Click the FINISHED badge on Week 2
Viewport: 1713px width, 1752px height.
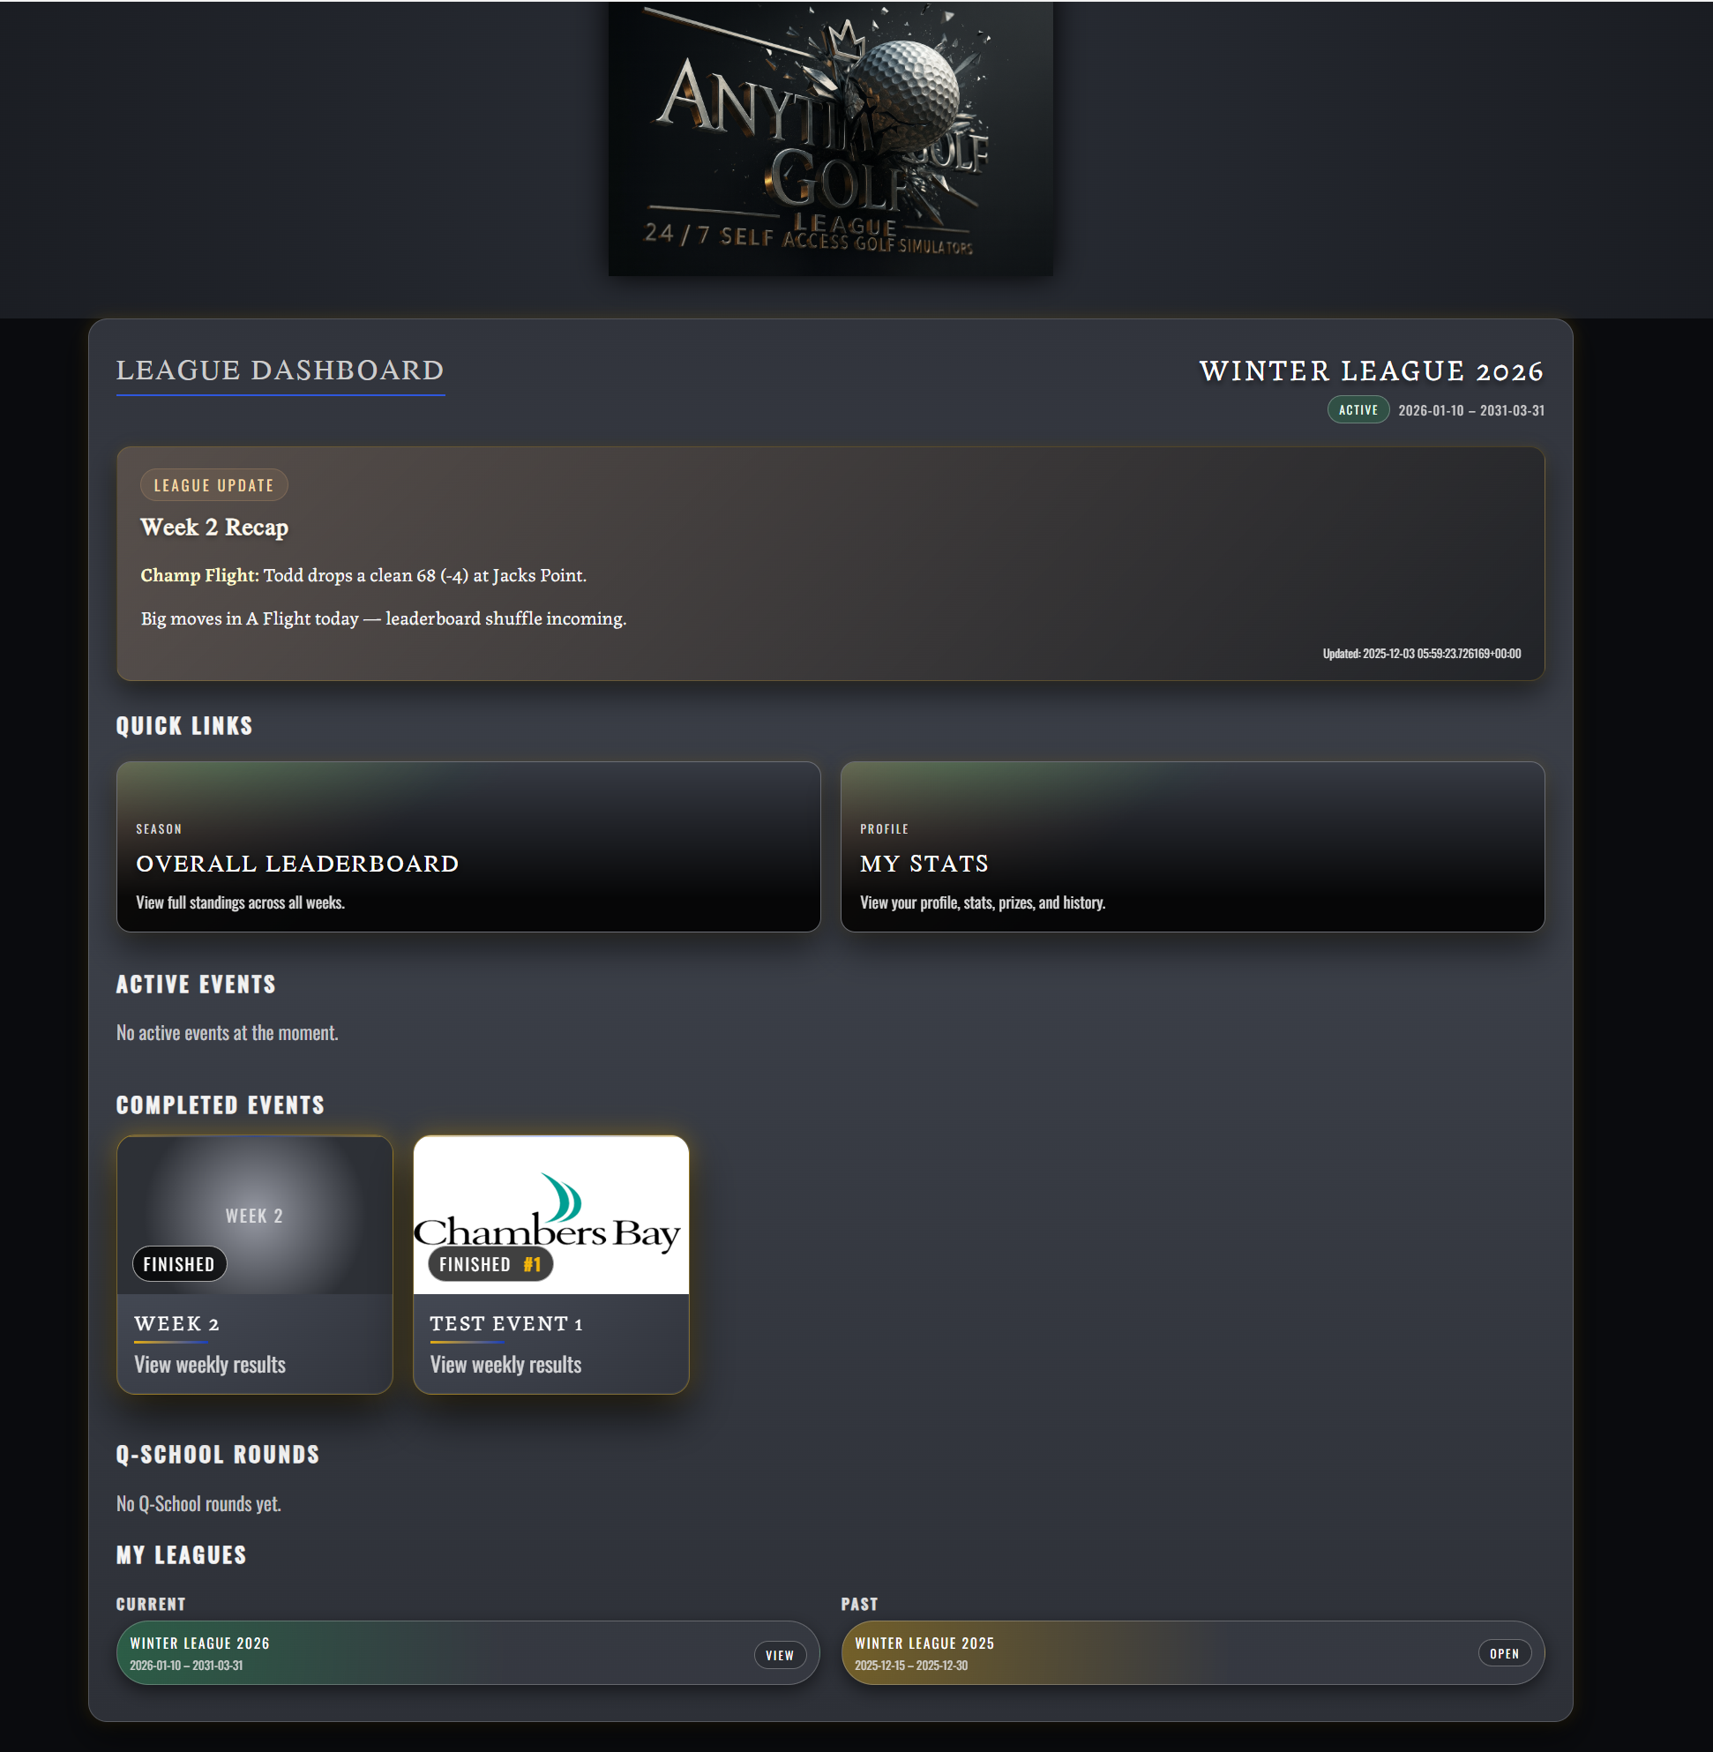tap(179, 1263)
